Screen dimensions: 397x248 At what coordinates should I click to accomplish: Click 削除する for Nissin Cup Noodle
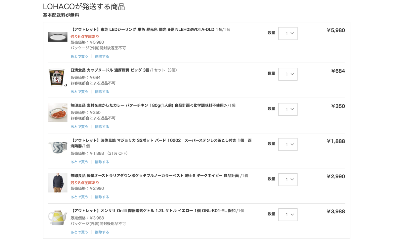(x=102, y=92)
